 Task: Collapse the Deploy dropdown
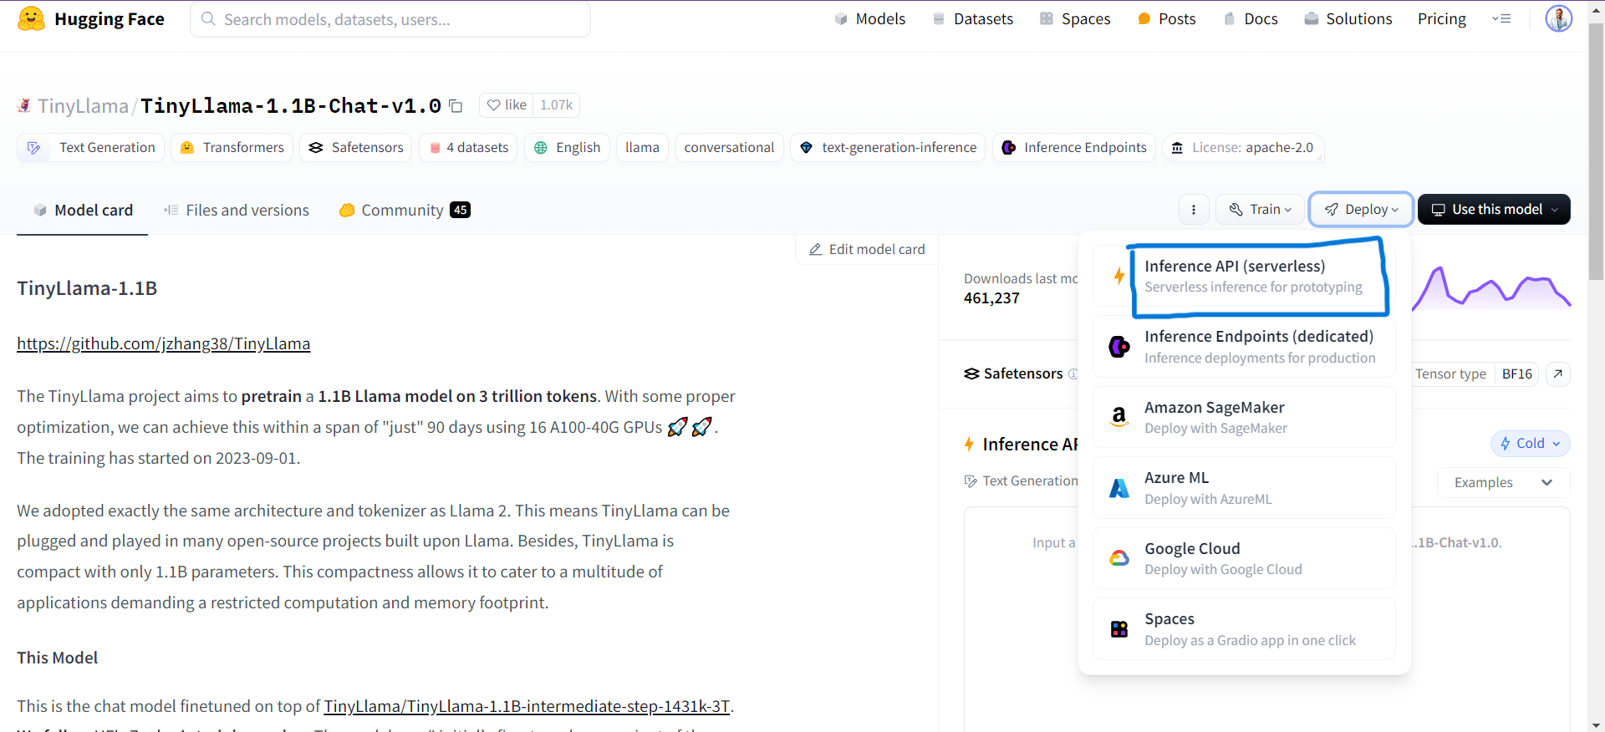[x=1361, y=210]
